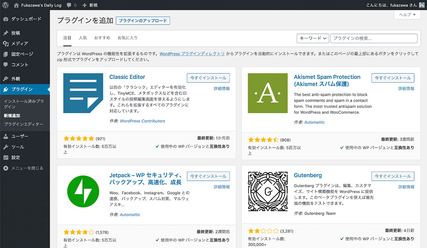Click the Gutenberg plugin logo thumbnail
The height and width of the screenshot is (248, 427).
click(268, 192)
